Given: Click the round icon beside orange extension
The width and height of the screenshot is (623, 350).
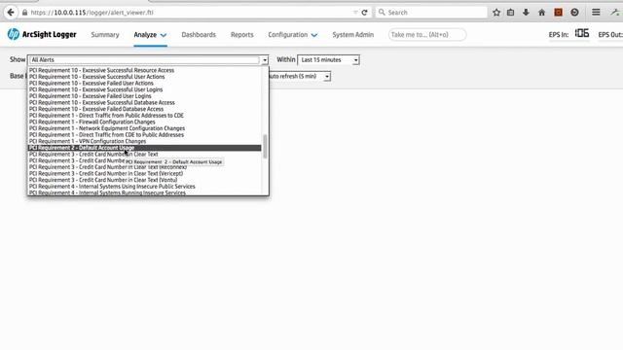Looking at the screenshot, I should click(x=574, y=13).
